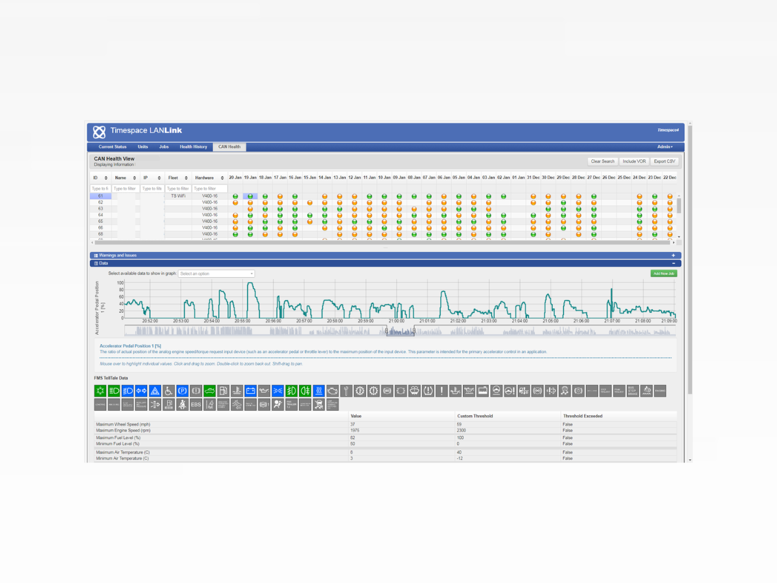This screenshot has width=777, height=583.
Task: Click the green car telltale icon
Action: [x=210, y=391]
